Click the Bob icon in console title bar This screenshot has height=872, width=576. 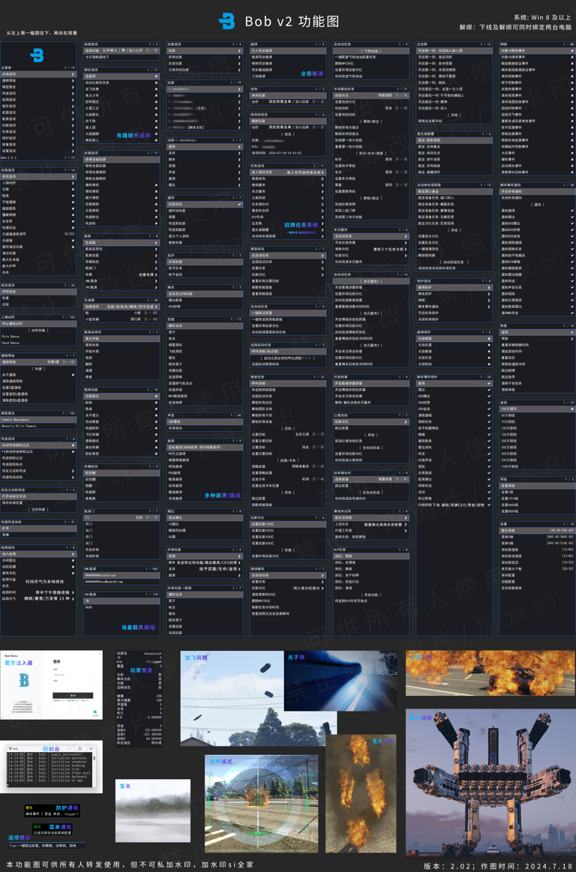coord(10,748)
